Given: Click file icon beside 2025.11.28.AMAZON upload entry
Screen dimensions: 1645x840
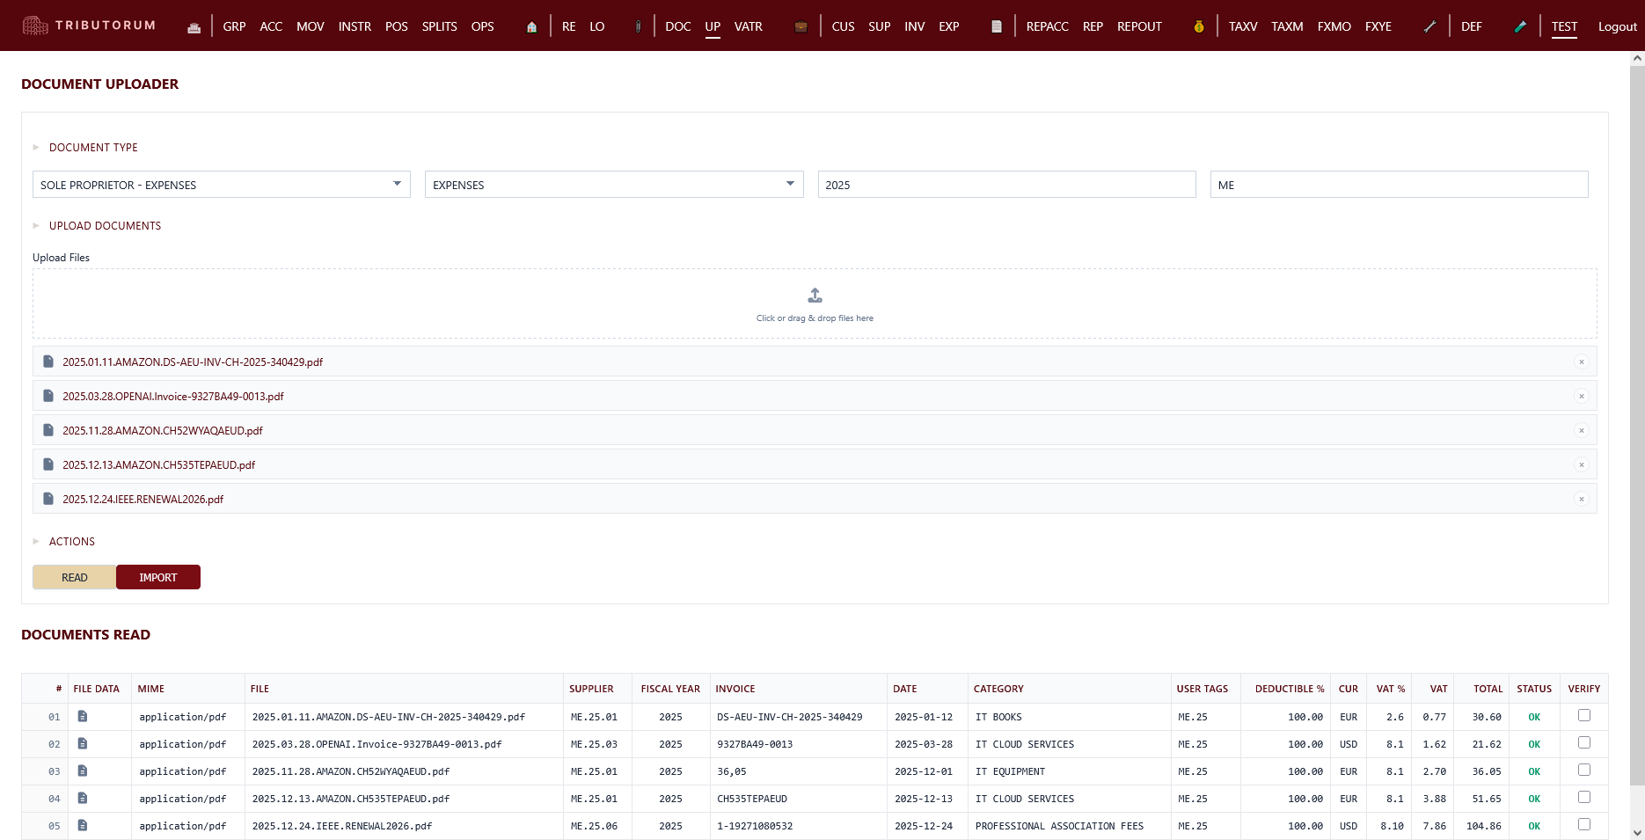Looking at the screenshot, I should click(x=48, y=430).
